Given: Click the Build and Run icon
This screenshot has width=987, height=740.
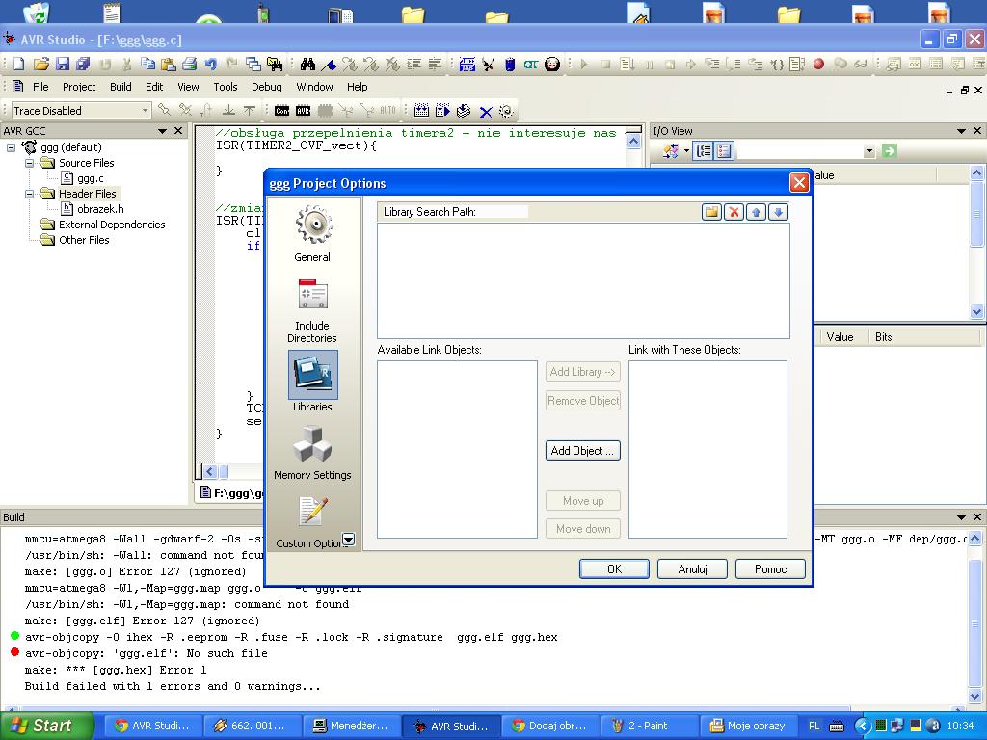Looking at the screenshot, I should pos(442,111).
